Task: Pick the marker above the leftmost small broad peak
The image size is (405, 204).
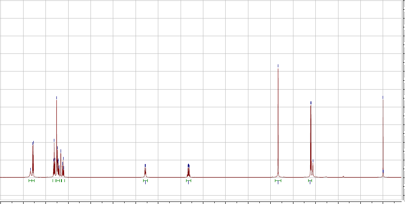Action: pyautogui.click(x=30, y=169)
